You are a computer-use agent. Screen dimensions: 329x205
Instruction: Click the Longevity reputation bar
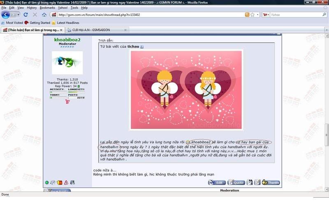(x=76, y=92)
